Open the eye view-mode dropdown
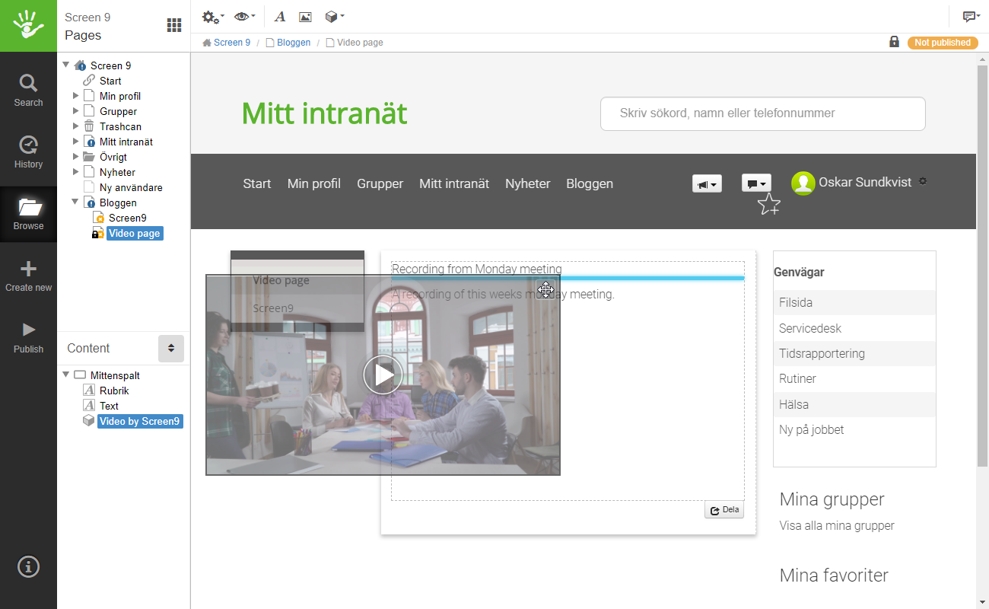989x609 pixels. 244,17
